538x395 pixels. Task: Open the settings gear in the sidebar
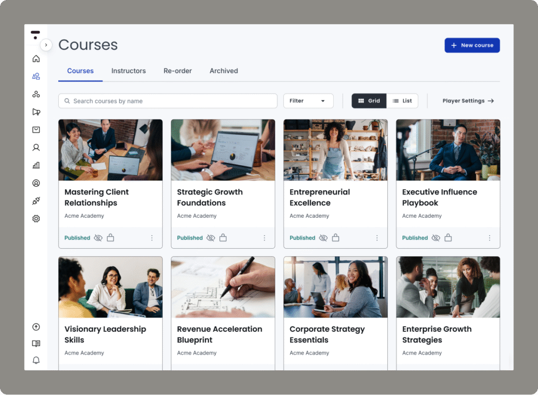[x=36, y=218]
